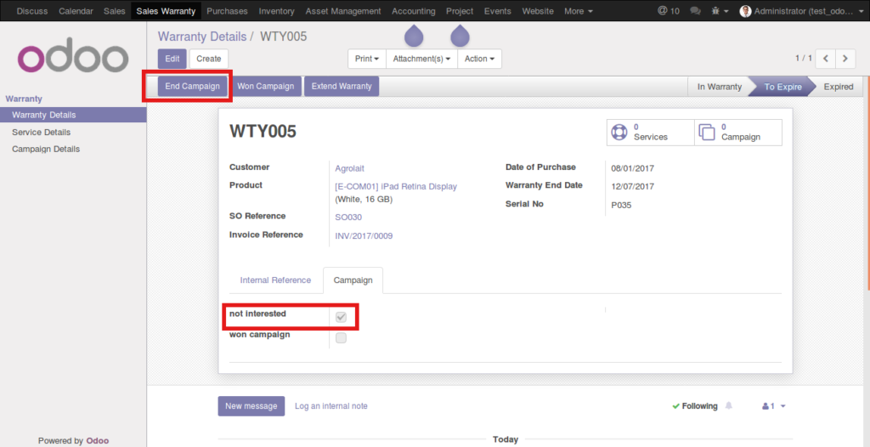Open the Calendar menu

point(76,10)
